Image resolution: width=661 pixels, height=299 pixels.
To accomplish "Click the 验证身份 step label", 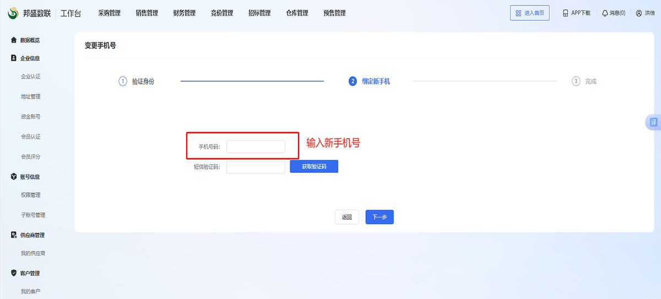I will coord(143,81).
